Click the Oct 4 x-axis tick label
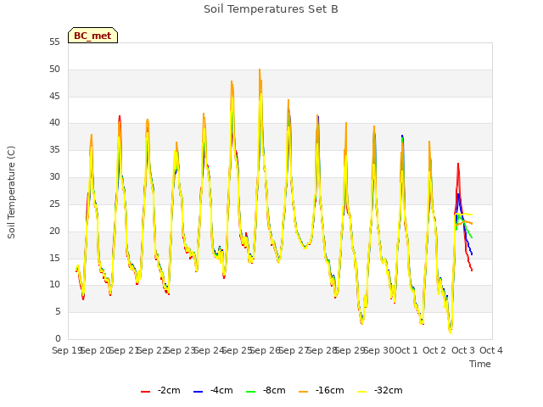The width and height of the screenshot is (543, 407). pyautogui.click(x=491, y=350)
